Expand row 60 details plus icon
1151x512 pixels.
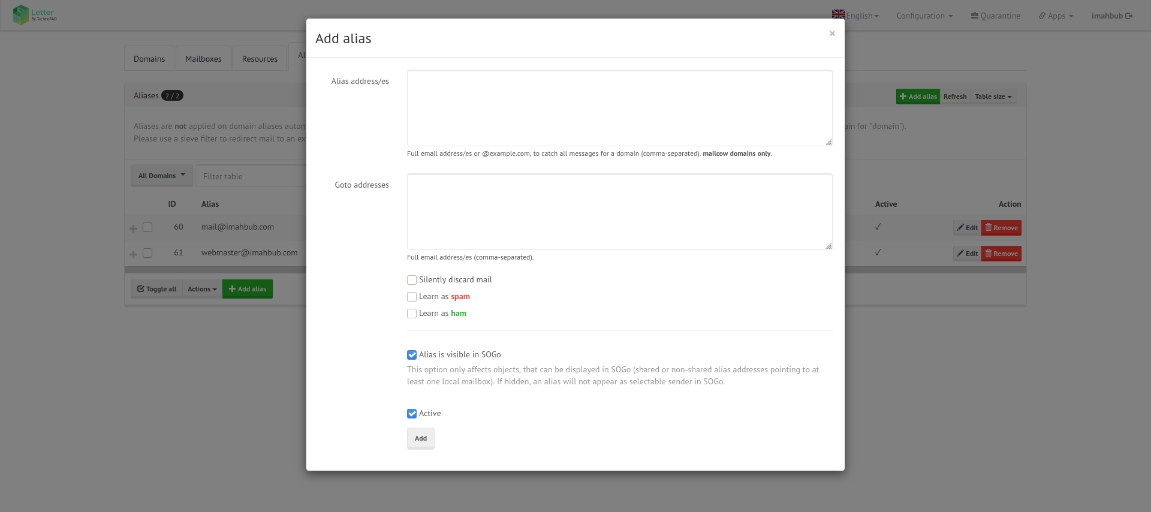pyautogui.click(x=133, y=228)
